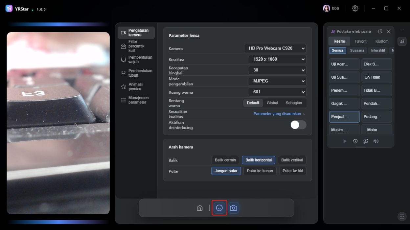Click Putar ke kanan button

[x=260, y=171]
